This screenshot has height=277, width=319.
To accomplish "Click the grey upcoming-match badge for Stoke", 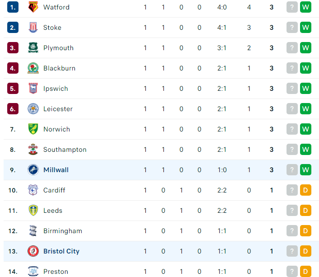I will 292,27.
